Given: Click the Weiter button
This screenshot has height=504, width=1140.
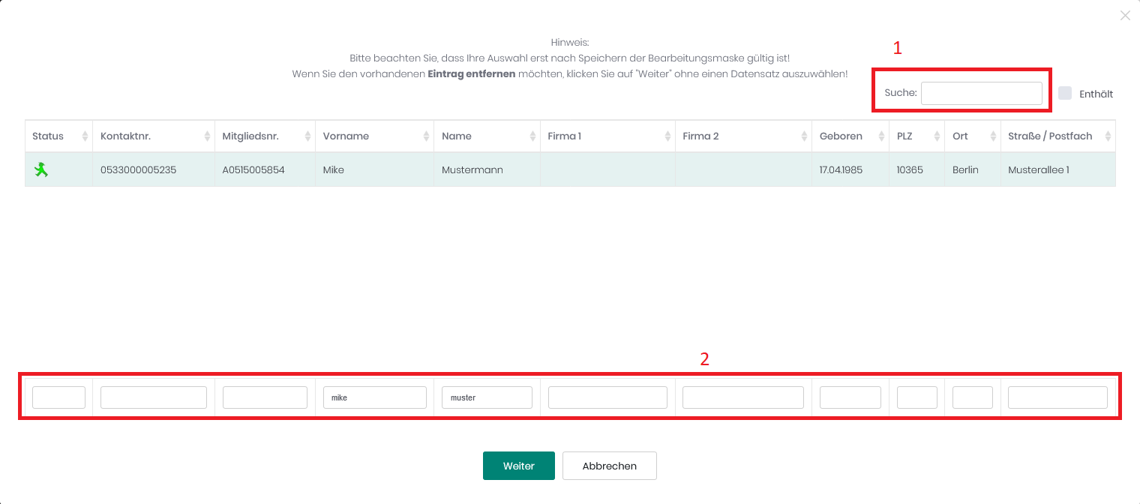Looking at the screenshot, I should pos(518,466).
